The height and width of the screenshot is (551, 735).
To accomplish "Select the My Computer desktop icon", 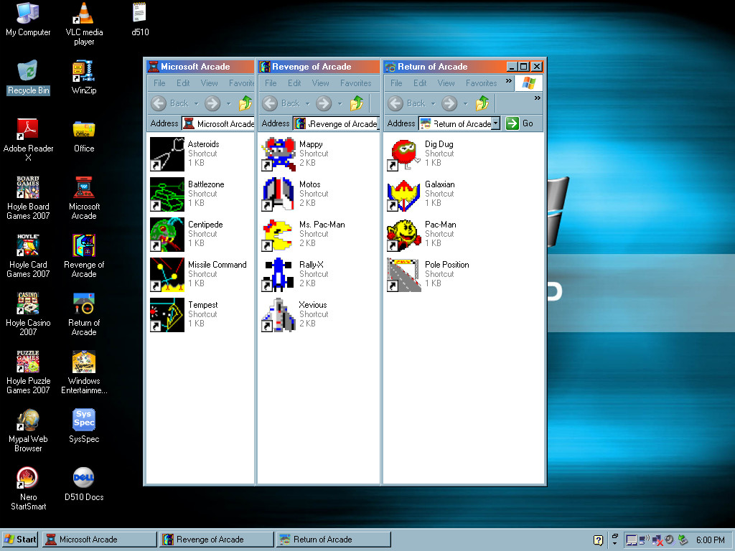I will pyautogui.click(x=28, y=19).
